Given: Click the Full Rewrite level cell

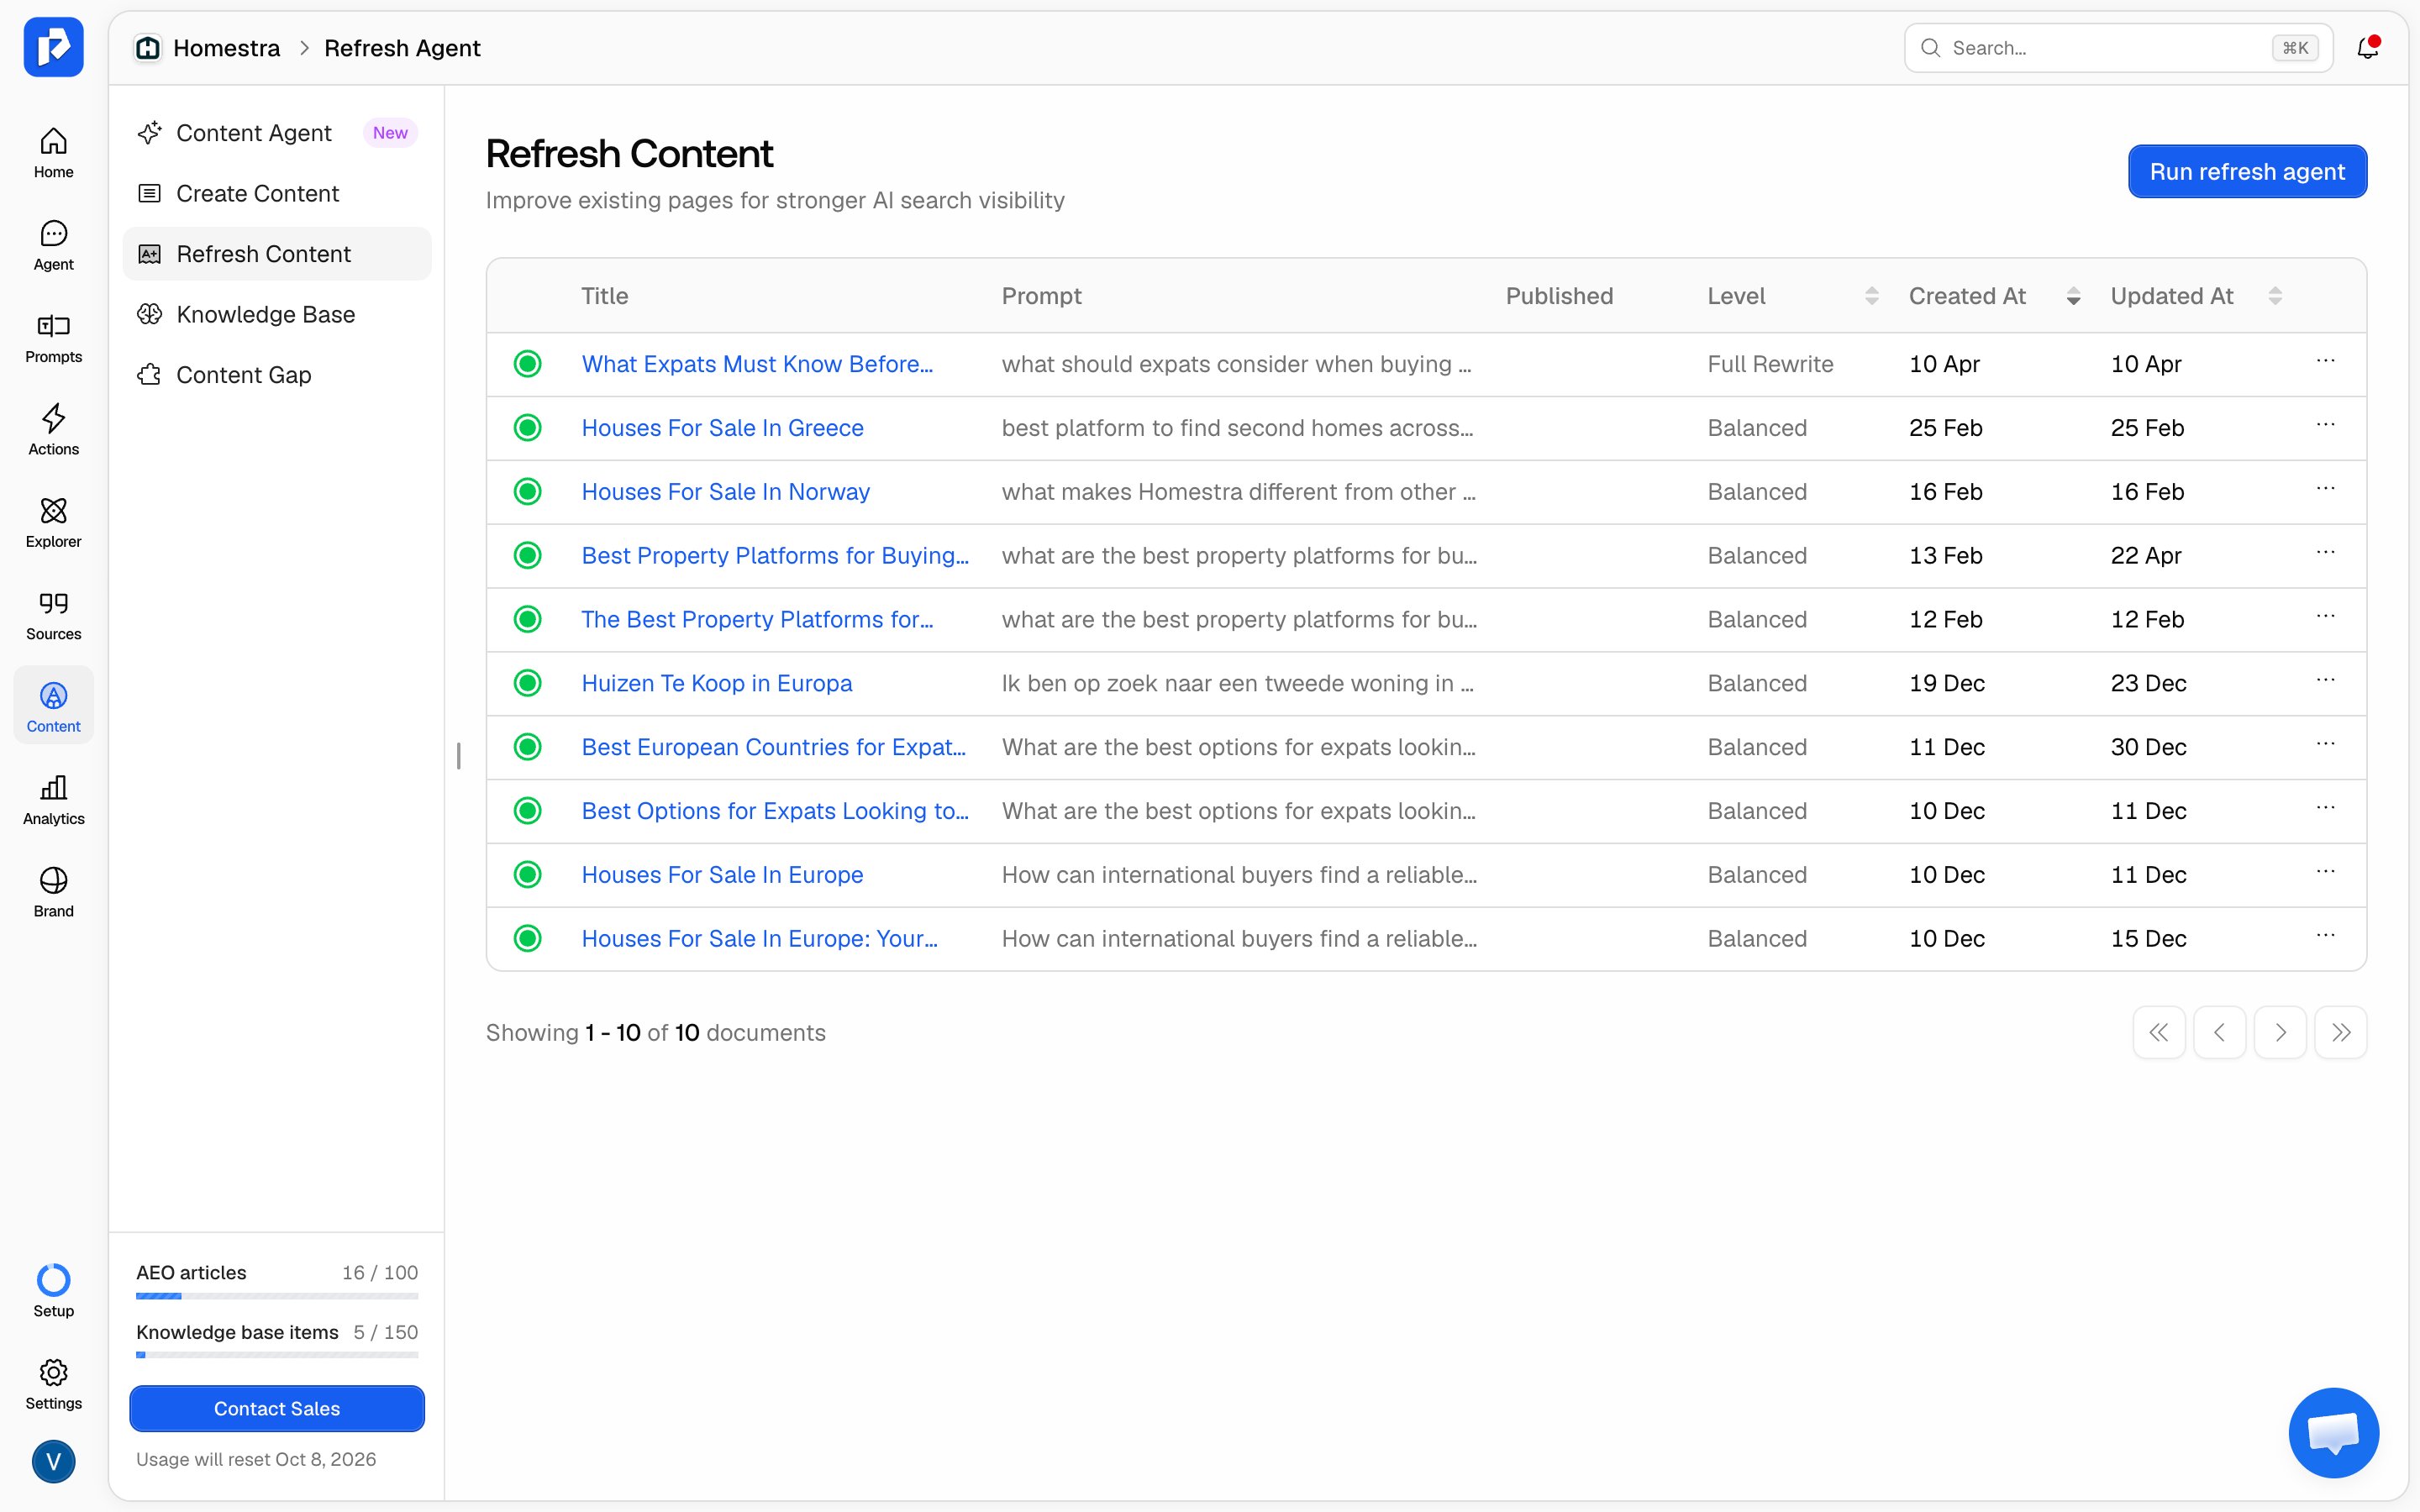Looking at the screenshot, I should pos(1770,364).
